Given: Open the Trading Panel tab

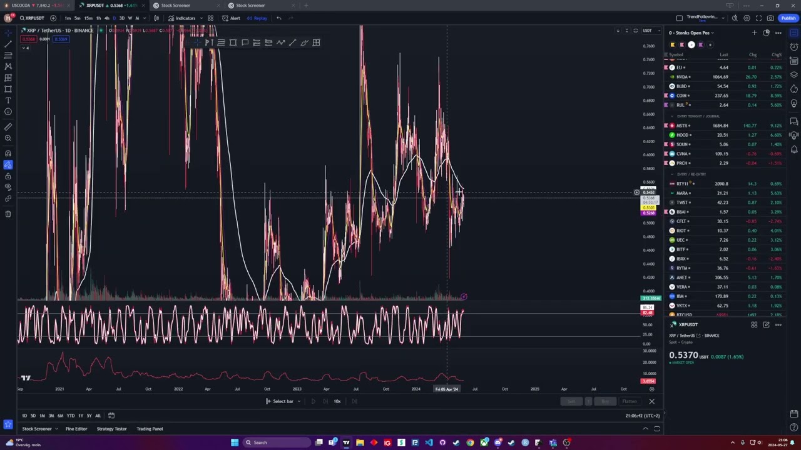Looking at the screenshot, I should (x=150, y=429).
